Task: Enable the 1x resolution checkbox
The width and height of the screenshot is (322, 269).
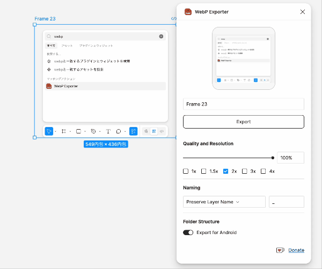Action: tap(186, 171)
